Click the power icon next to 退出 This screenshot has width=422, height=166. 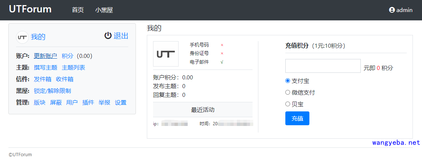108,36
